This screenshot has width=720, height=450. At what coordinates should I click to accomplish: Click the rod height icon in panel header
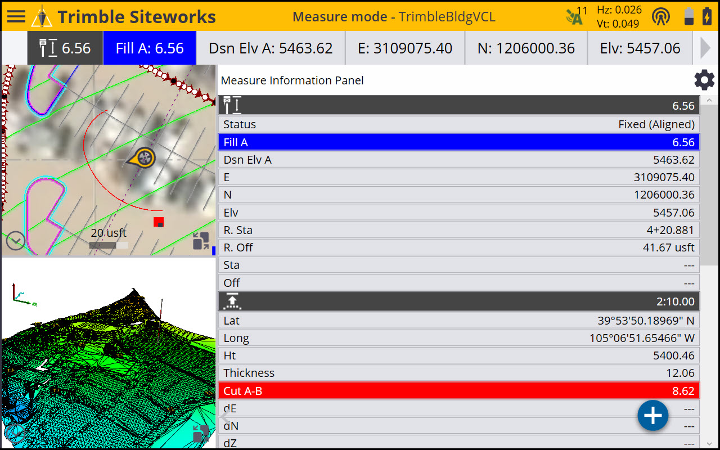point(232,105)
